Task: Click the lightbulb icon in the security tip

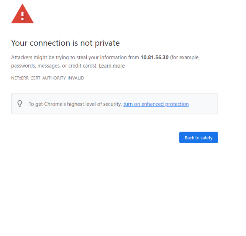Action: pyautogui.click(x=20, y=104)
